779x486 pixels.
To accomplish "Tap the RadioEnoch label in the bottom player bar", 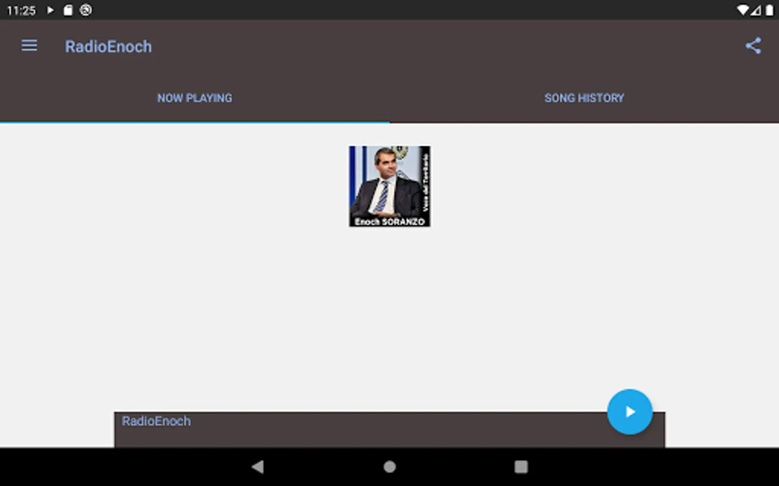I will pos(156,421).
